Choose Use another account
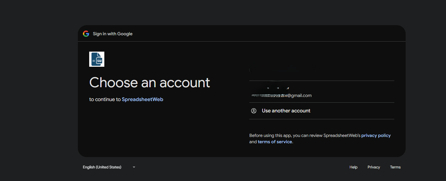 pyautogui.click(x=321, y=111)
